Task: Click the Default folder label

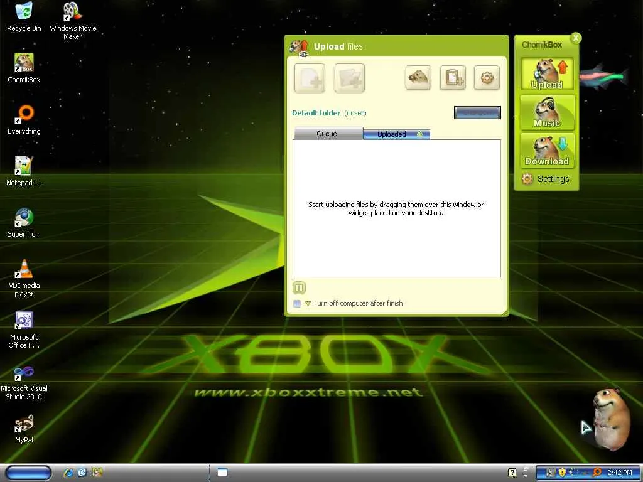Action: (316, 113)
